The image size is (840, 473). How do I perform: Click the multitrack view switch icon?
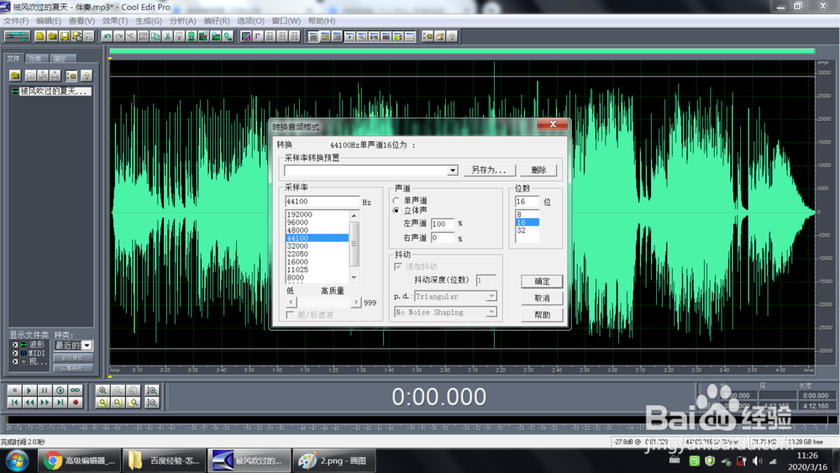point(17,36)
